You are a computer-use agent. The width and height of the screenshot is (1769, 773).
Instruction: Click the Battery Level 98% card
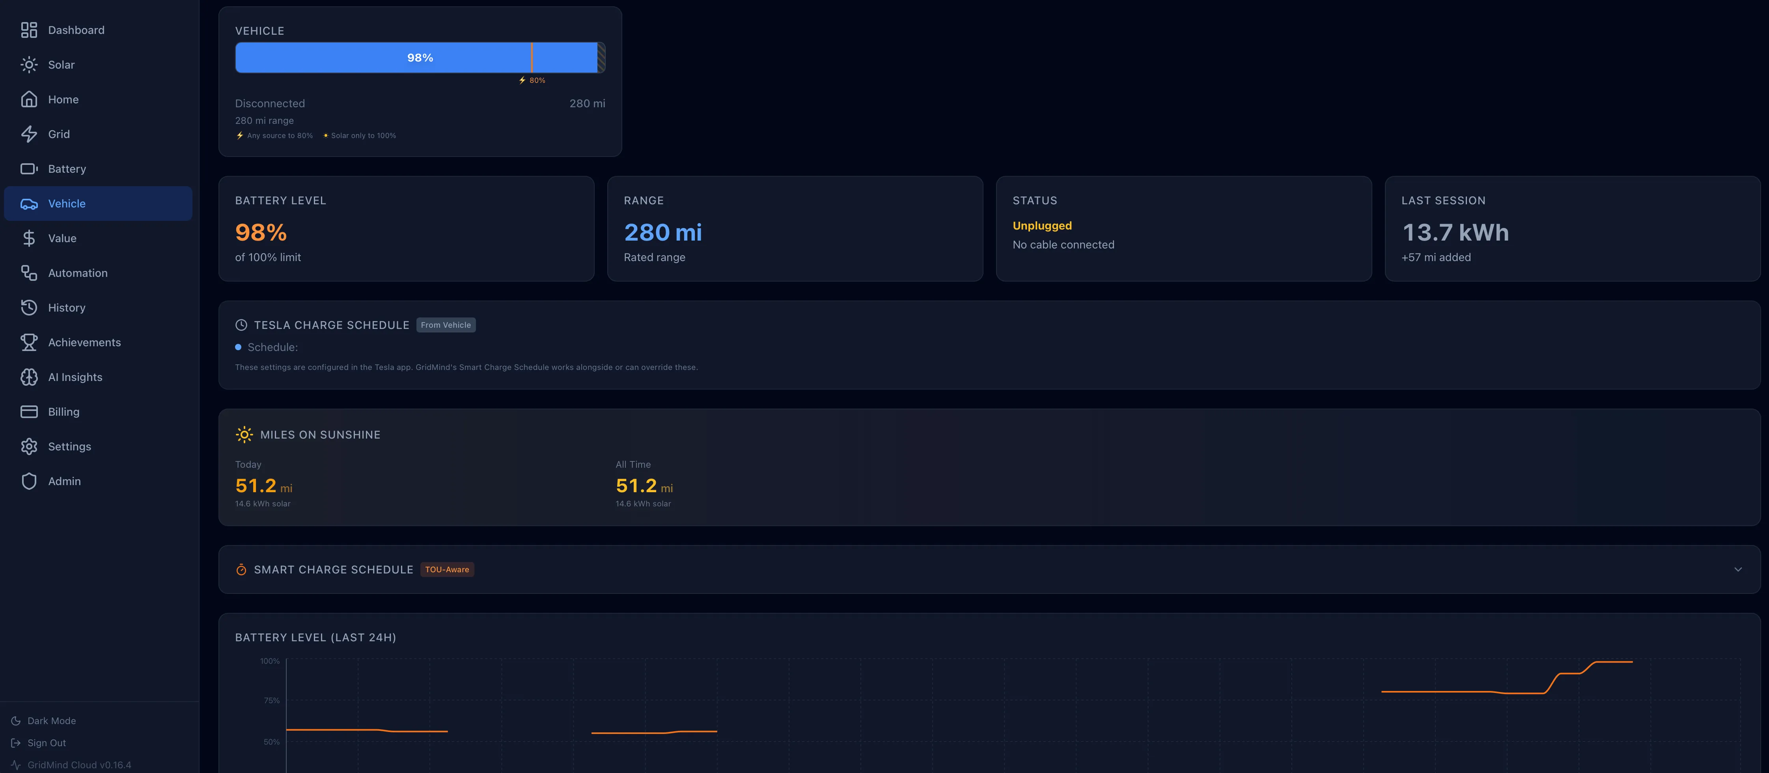(406, 229)
